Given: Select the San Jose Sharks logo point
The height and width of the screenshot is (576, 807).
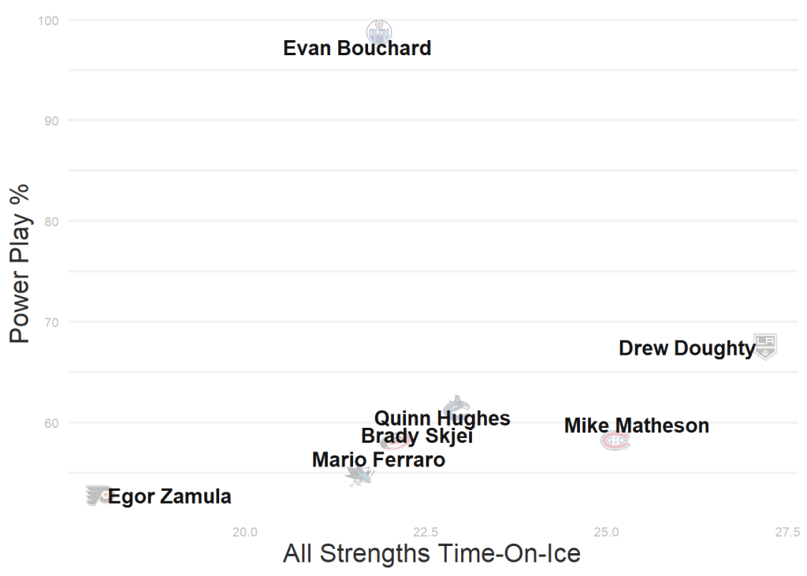Looking at the screenshot, I should (x=359, y=474).
